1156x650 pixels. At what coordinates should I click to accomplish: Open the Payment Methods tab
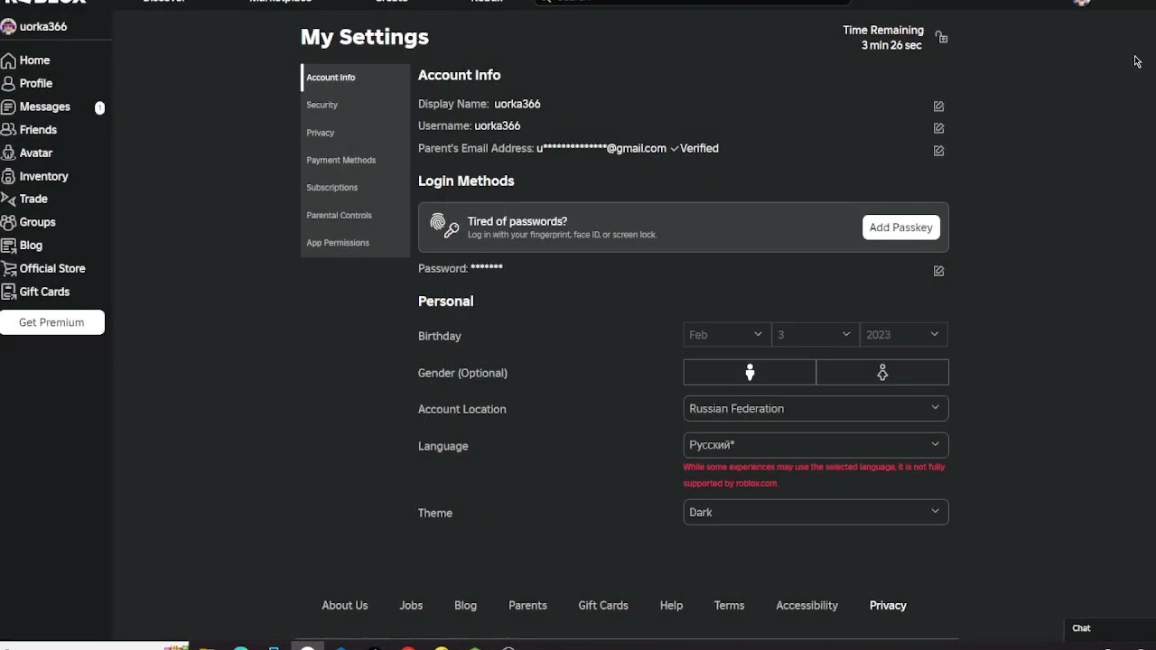click(x=356, y=160)
